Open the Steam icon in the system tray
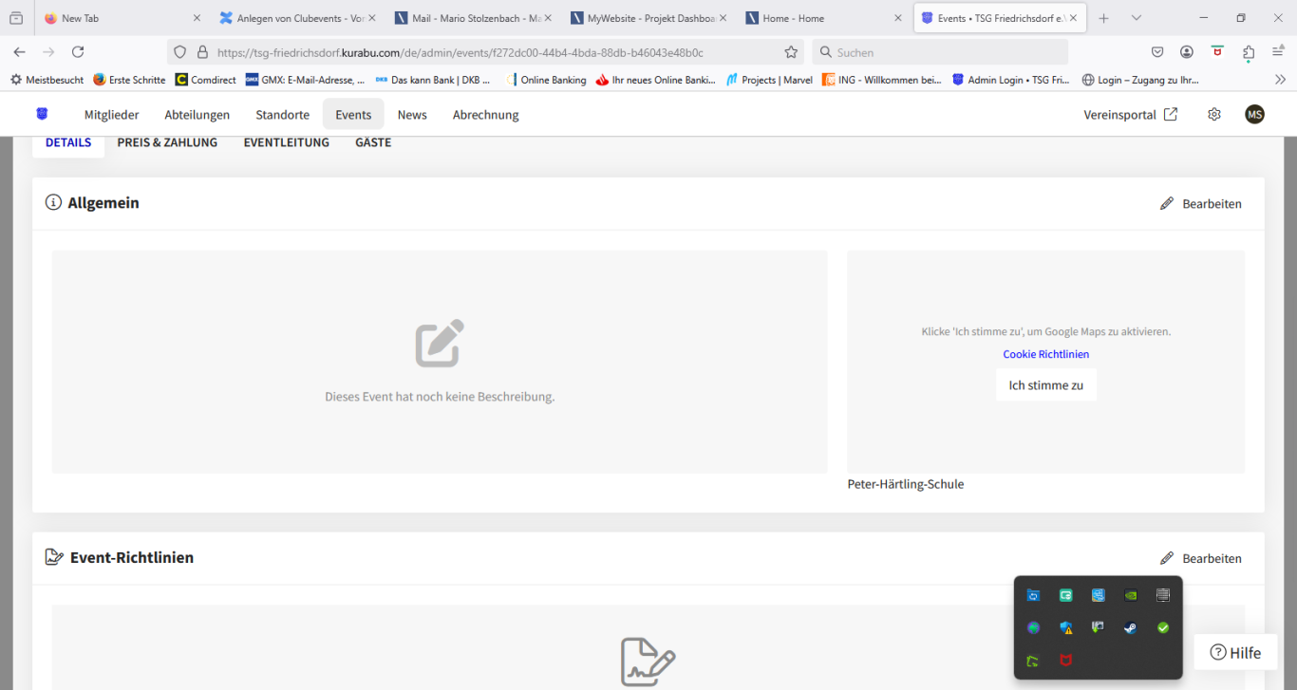The height and width of the screenshot is (690, 1297). (x=1130, y=627)
